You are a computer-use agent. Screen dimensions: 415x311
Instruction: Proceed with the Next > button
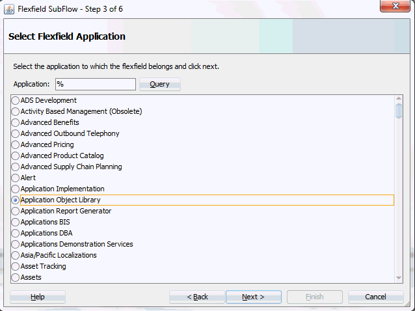click(254, 297)
